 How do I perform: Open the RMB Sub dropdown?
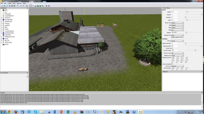click(x=177, y=30)
